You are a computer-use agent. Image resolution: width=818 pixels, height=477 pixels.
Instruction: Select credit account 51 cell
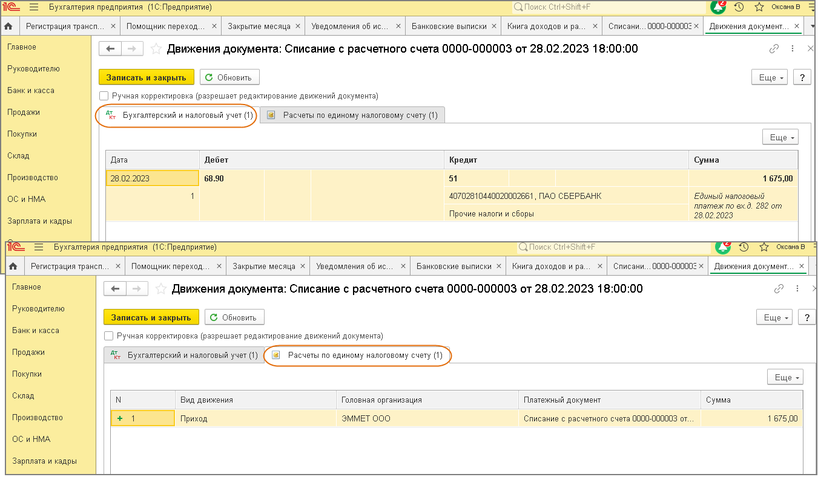click(x=477, y=178)
